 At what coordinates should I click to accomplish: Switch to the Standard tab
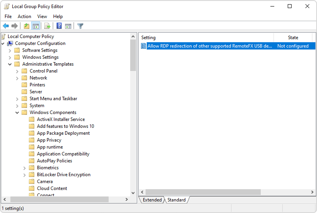176,200
